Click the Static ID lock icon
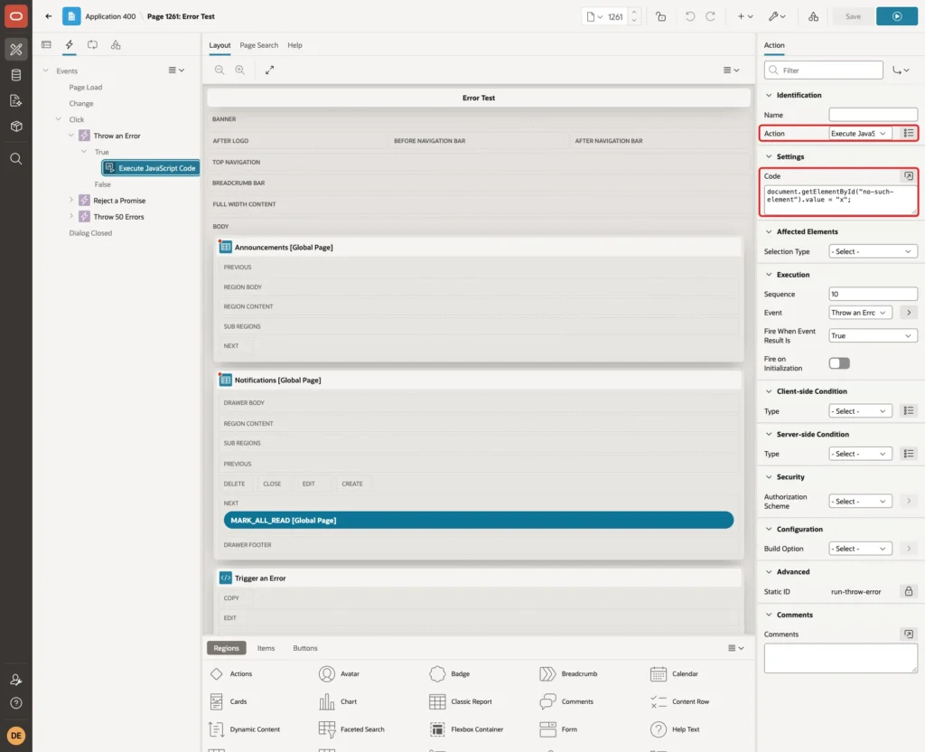The width and height of the screenshot is (925, 752). [909, 591]
